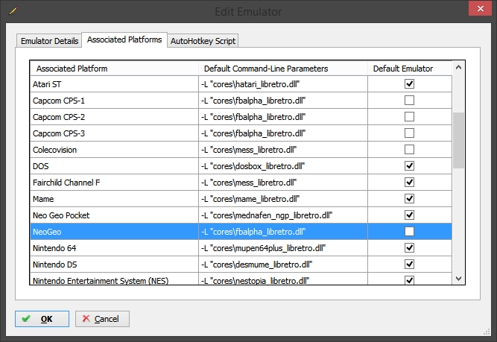The height and width of the screenshot is (342, 497).
Task: Uncheck Default Emulator for DOS
Action: tap(409, 165)
